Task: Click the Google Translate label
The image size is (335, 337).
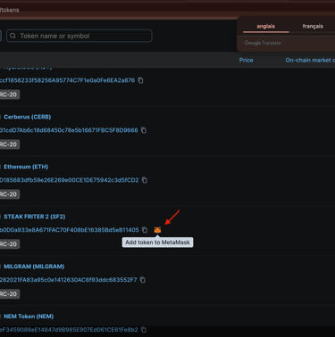Action: (263, 43)
